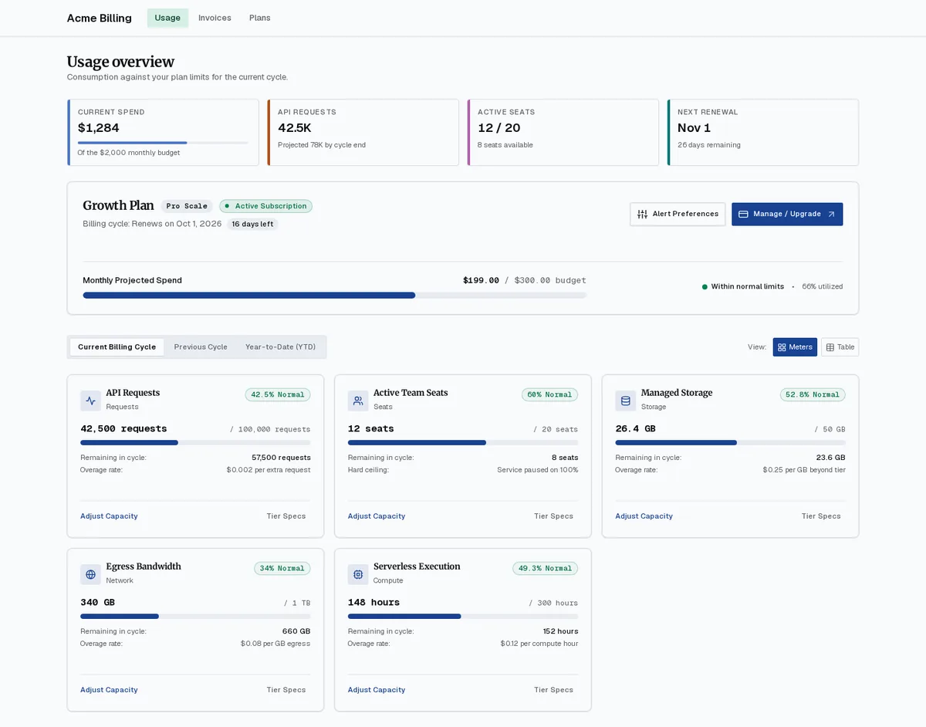
Task: Click the Within normal limits status text
Action: (747, 286)
